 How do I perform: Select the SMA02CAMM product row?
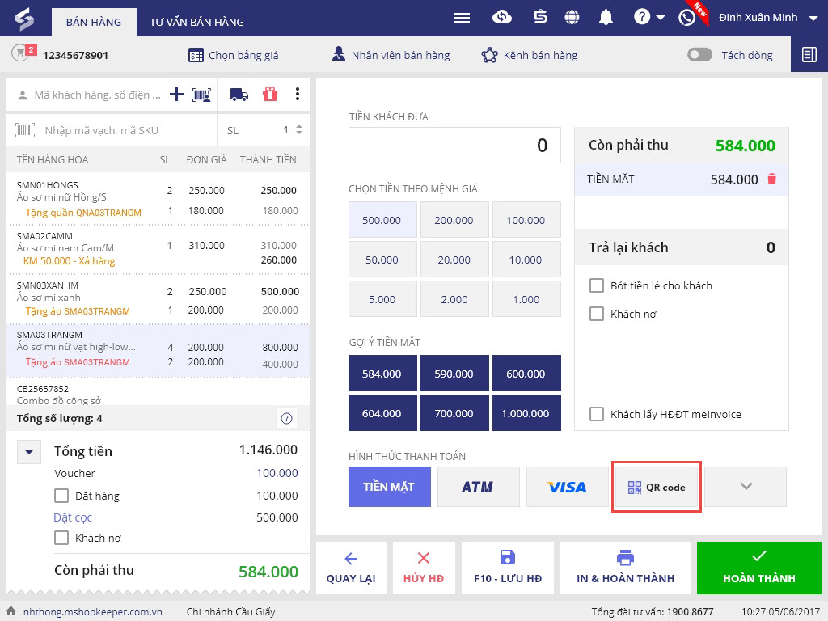coord(158,249)
